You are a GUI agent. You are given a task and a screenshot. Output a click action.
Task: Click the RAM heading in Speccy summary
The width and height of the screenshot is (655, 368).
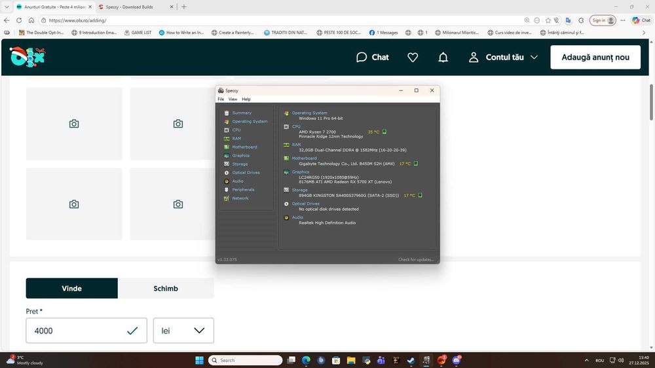pyautogui.click(x=296, y=145)
